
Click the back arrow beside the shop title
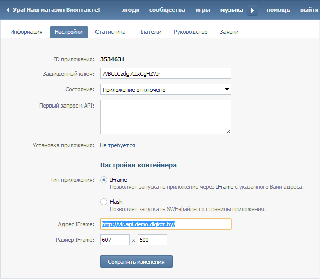tap(8, 10)
